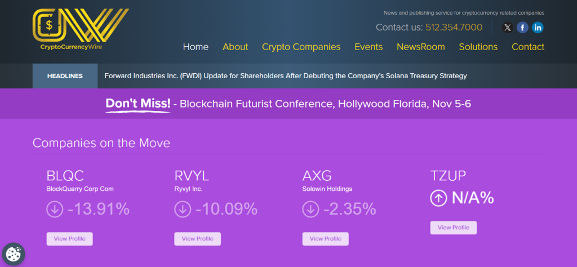Navigate to the Events page
Viewport: 577px width, 267px height.
pyautogui.click(x=369, y=47)
